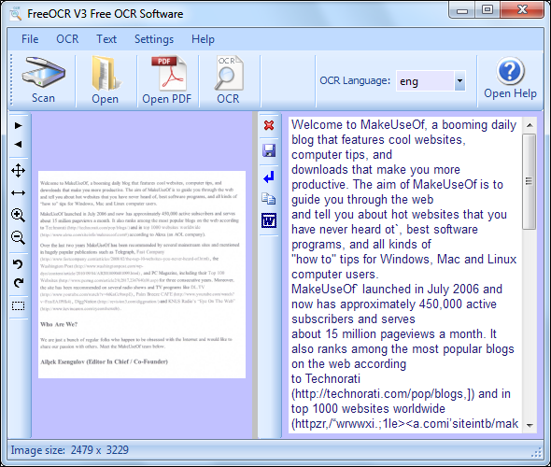The image size is (551, 467).
Task: Click the scanned document preview page
Action: coord(142,275)
